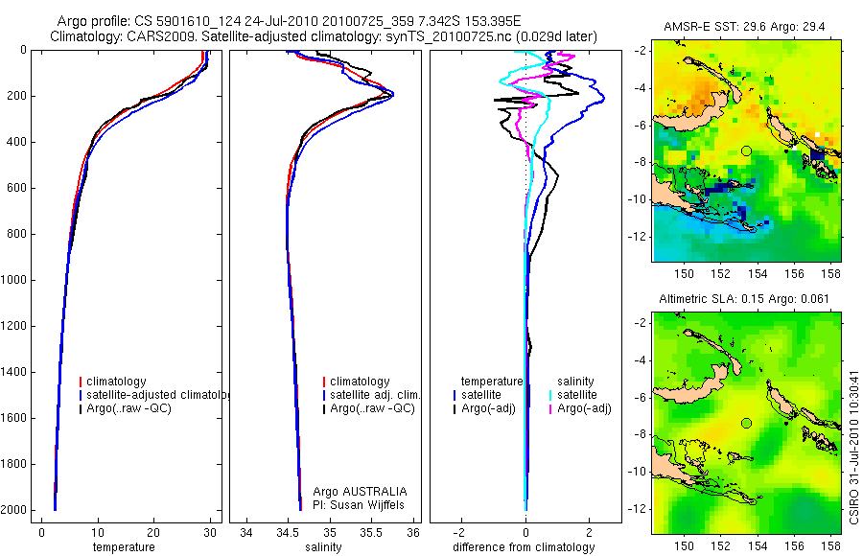Click the 'difference from climatology' axis label
This screenshot has width=863, height=556.
524,547
